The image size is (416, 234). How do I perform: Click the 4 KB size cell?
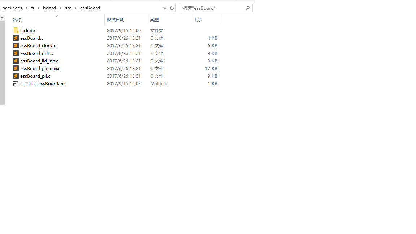(212, 38)
